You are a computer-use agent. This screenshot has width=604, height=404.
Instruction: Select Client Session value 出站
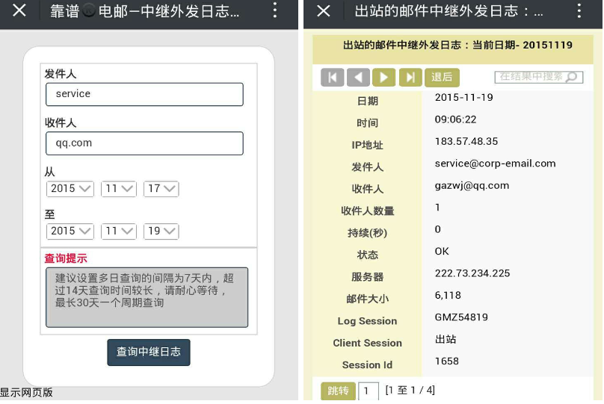[x=446, y=339]
